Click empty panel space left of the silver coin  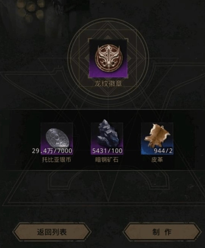click(25, 139)
